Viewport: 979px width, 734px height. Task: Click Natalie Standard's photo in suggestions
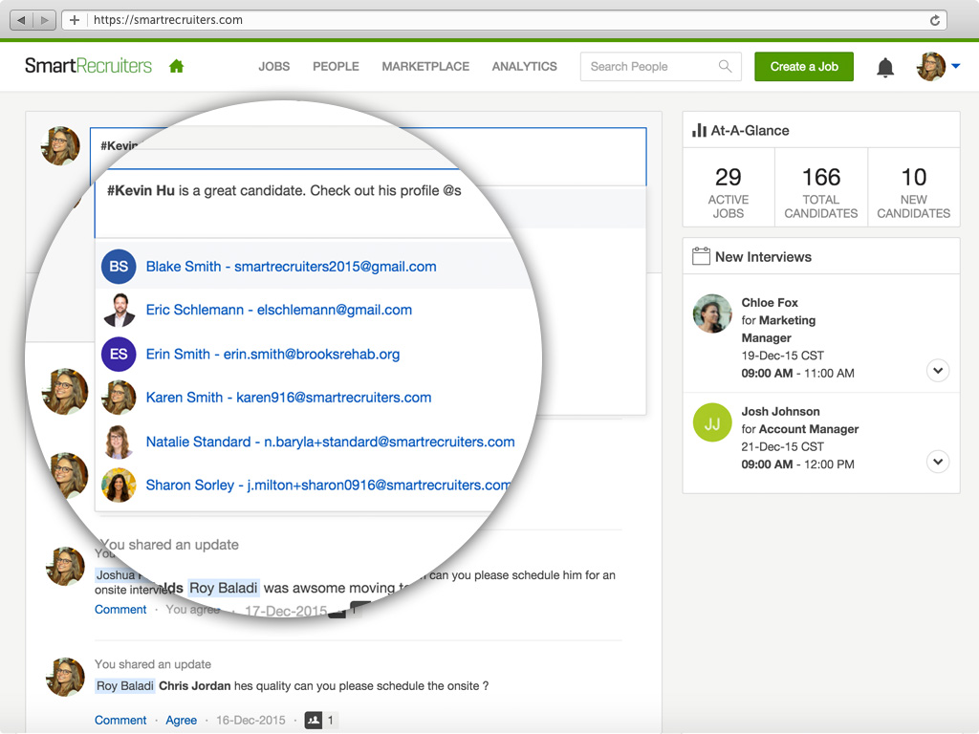119,442
